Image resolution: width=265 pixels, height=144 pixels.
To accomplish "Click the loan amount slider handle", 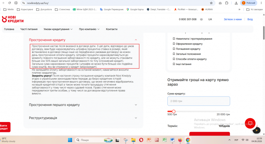I will 174,111.
